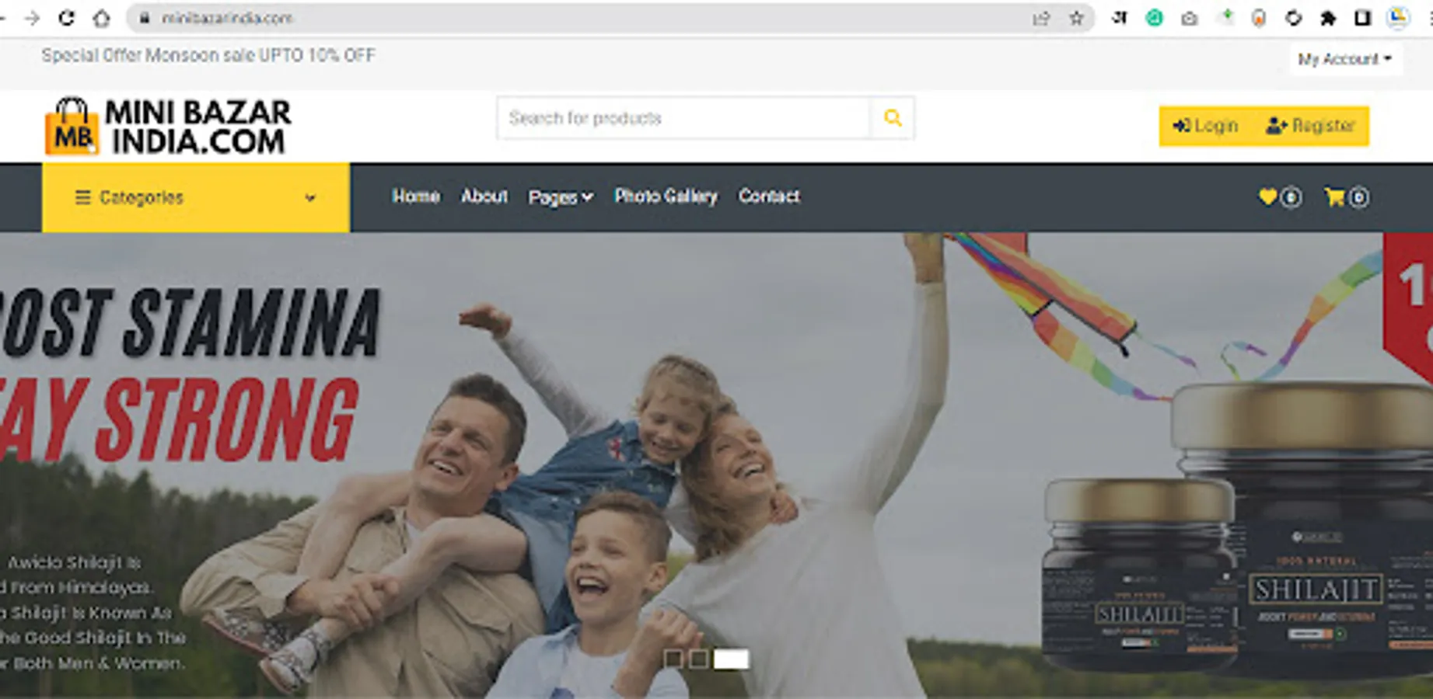Expand the My Account dropdown
Screen dimensions: 1433x699
pyautogui.click(x=1344, y=59)
